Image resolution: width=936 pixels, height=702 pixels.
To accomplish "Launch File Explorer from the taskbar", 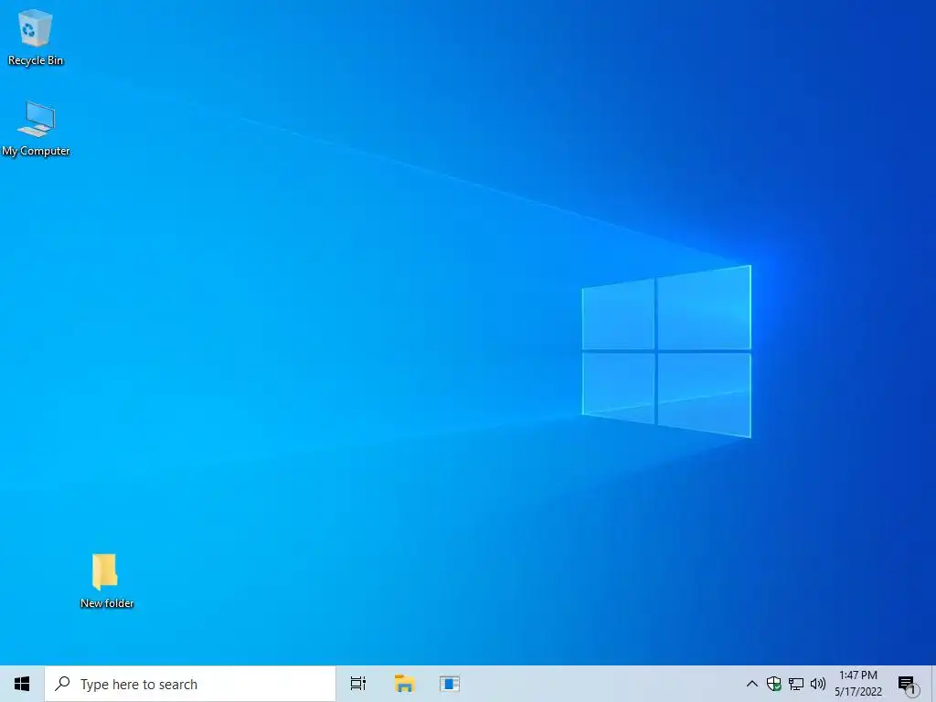I will coord(404,684).
